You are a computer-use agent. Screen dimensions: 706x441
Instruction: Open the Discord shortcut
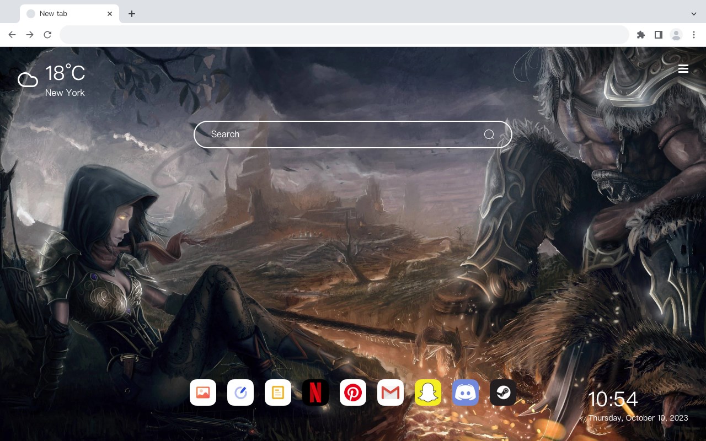coord(466,392)
